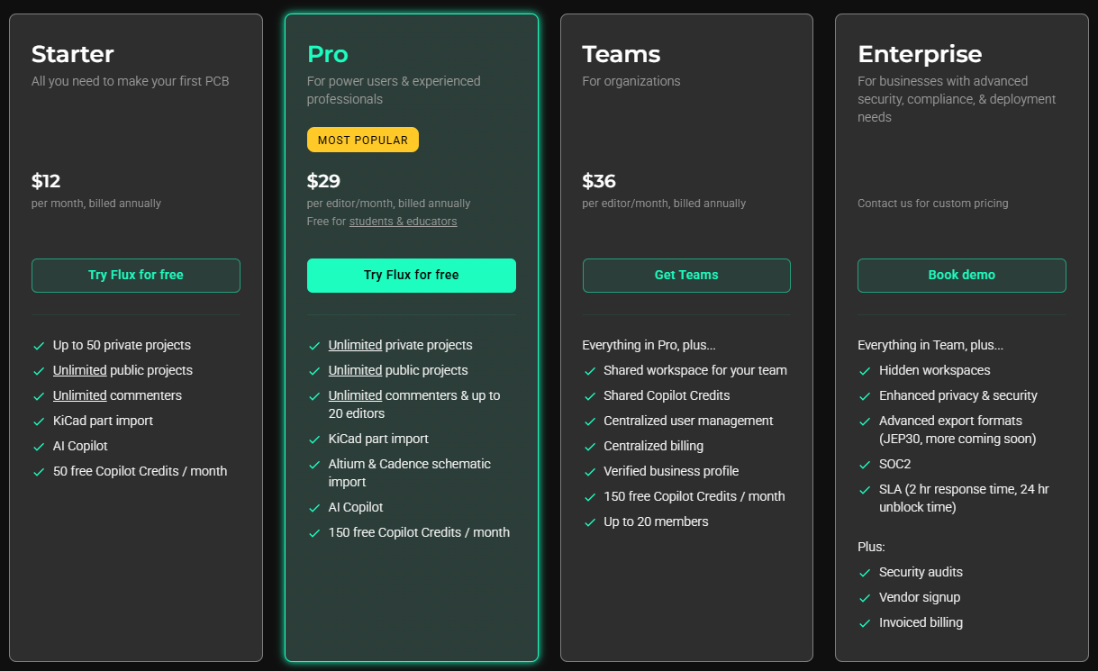
Task: Click checkmark next to Hidden workspaces
Action: [865, 371]
